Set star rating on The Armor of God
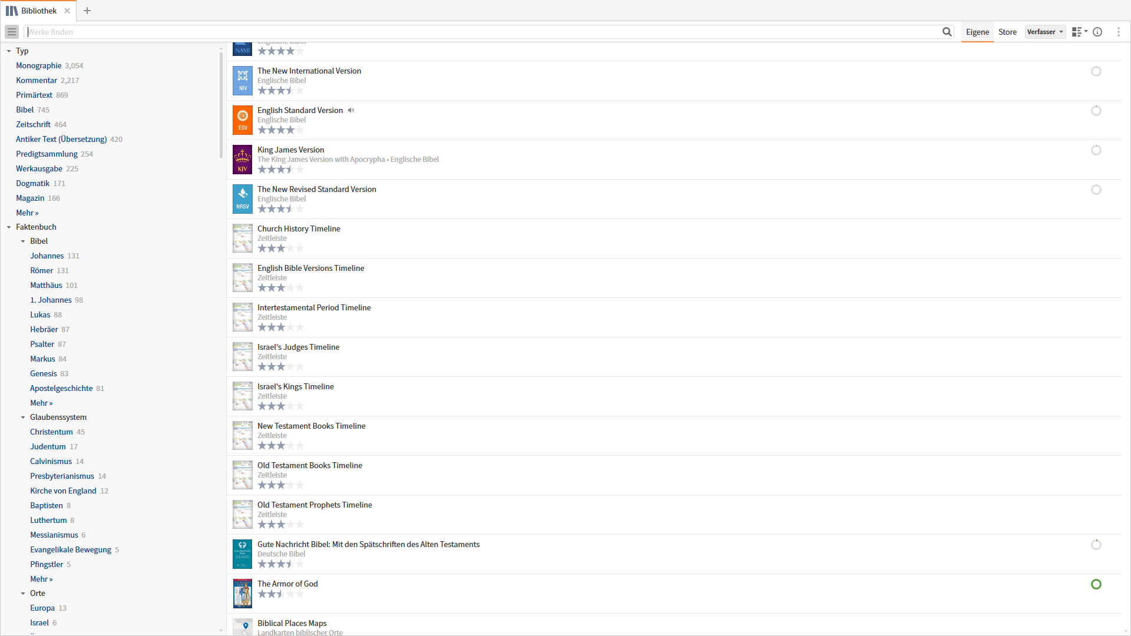This screenshot has width=1131, height=636. (x=281, y=594)
